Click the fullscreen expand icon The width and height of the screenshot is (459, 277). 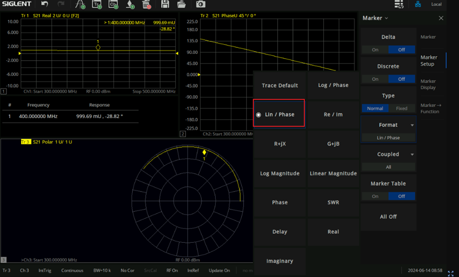tap(450, 273)
